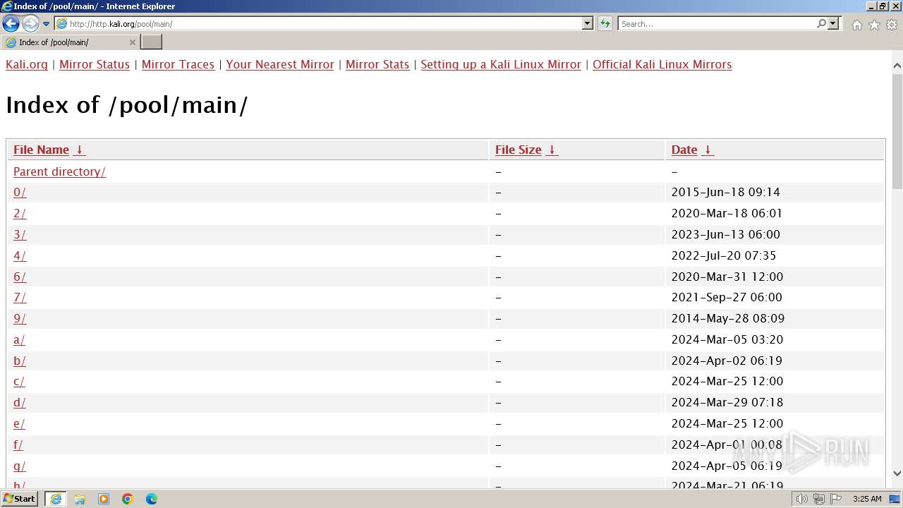Screen dimensions: 903x508
Task: Click the Refresh page icon
Action: [x=605, y=24]
